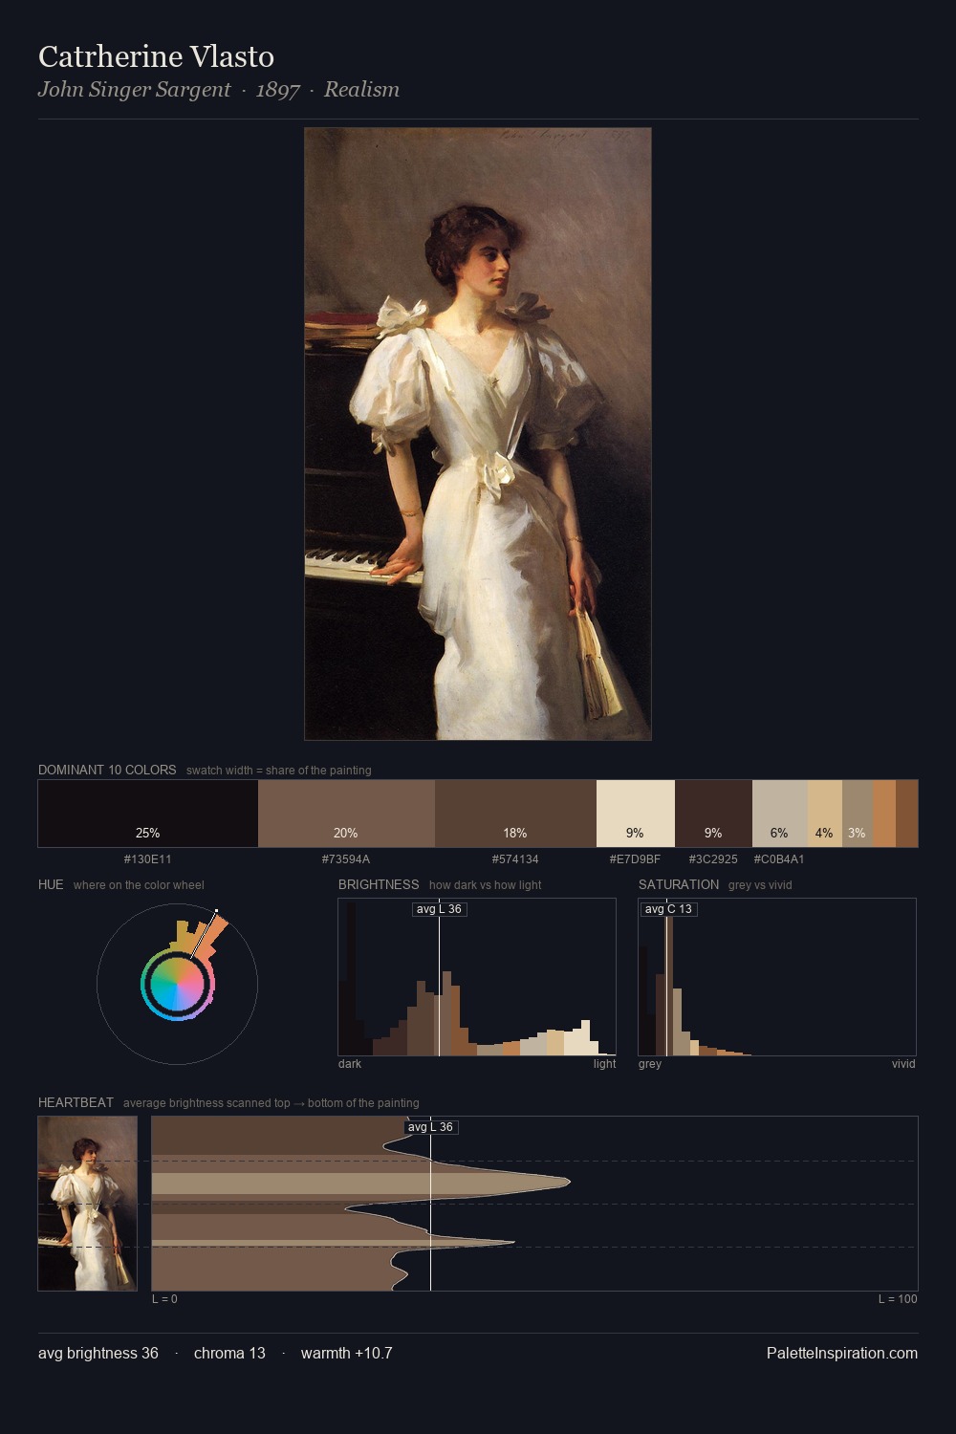Click the heartbeat brightness curve chart
The image size is (956, 1434).
[x=534, y=1204]
